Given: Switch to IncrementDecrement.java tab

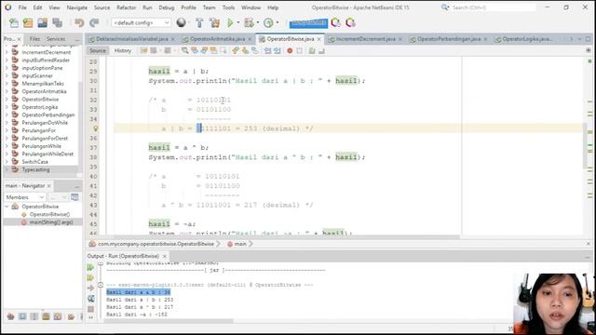Looking at the screenshot, I should click(365, 39).
